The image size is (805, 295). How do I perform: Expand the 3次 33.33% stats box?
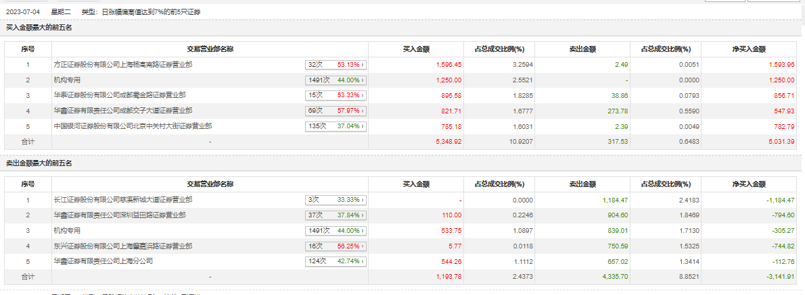click(x=336, y=200)
